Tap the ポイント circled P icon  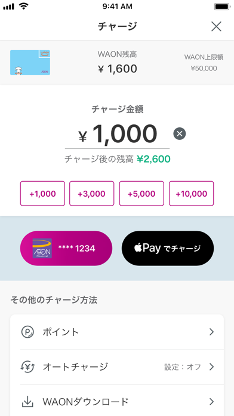[x=27, y=332]
